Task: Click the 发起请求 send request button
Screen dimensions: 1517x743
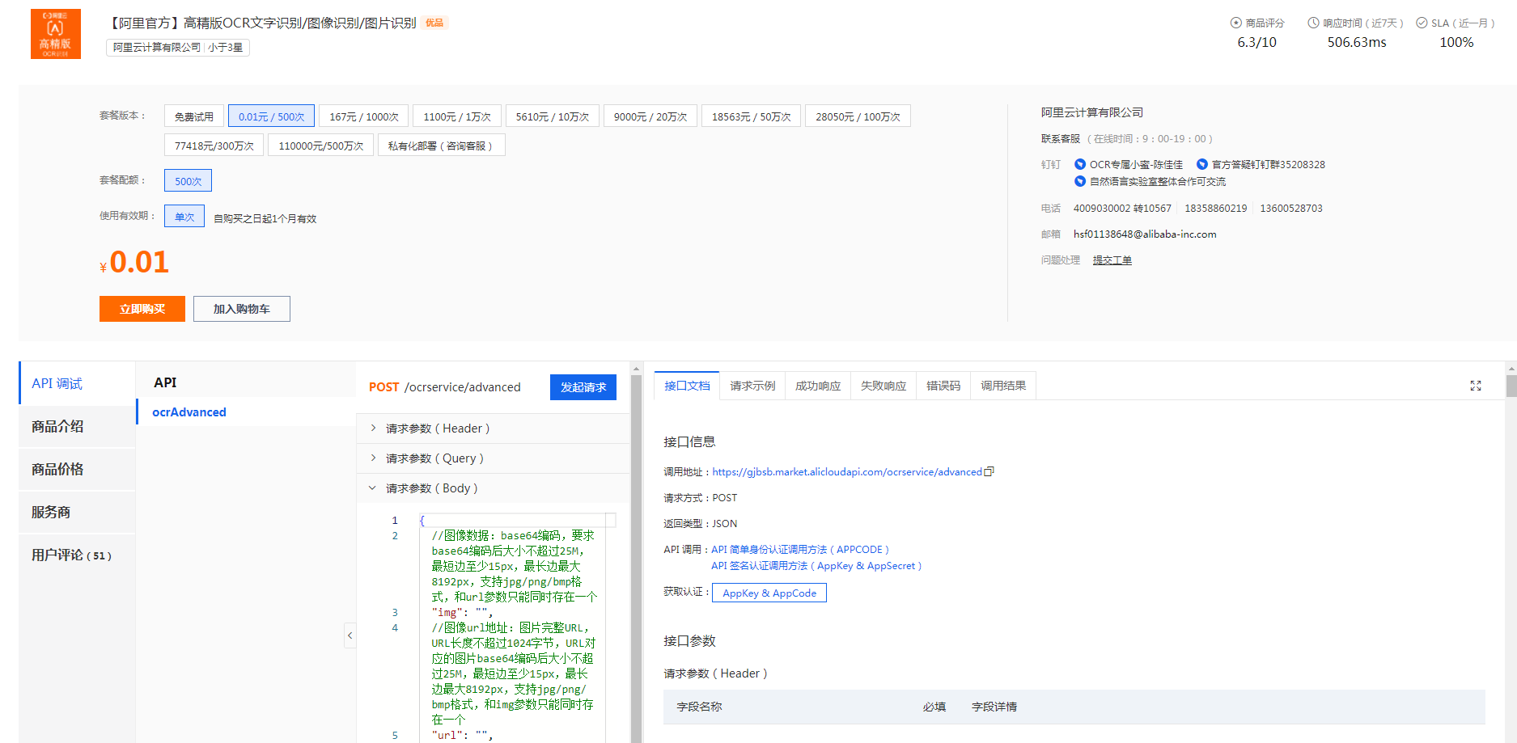Action: (x=583, y=387)
